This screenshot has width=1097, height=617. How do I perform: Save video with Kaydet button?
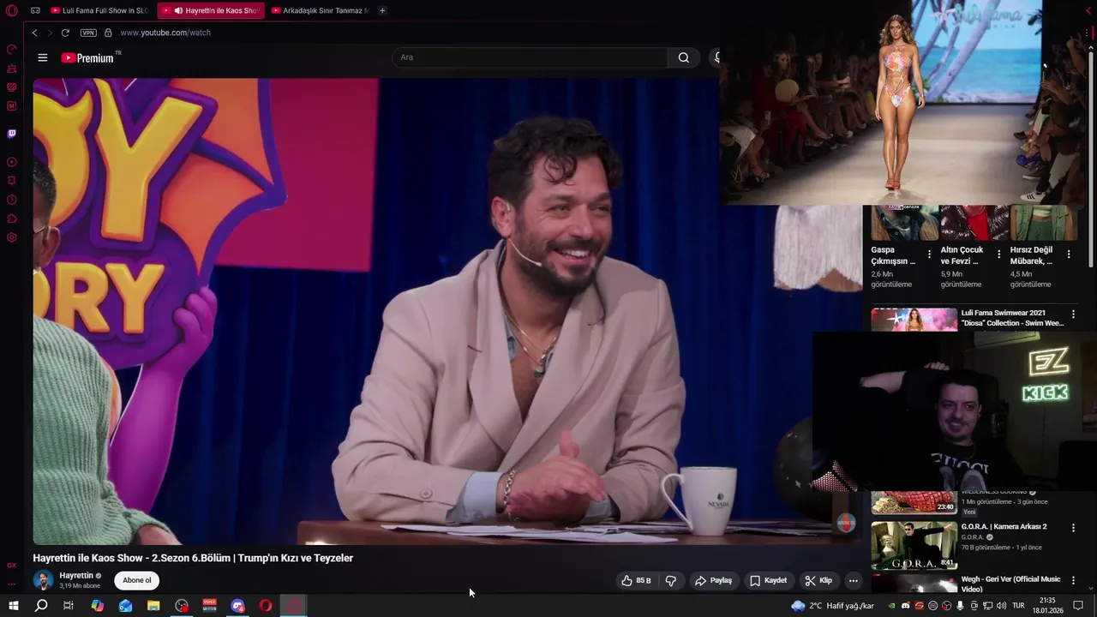(769, 580)
